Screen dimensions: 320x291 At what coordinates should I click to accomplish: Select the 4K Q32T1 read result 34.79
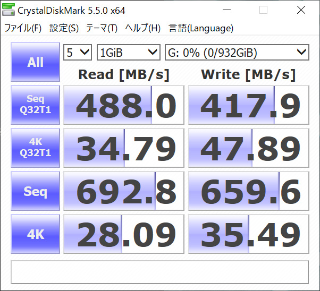tap(124, 148)
